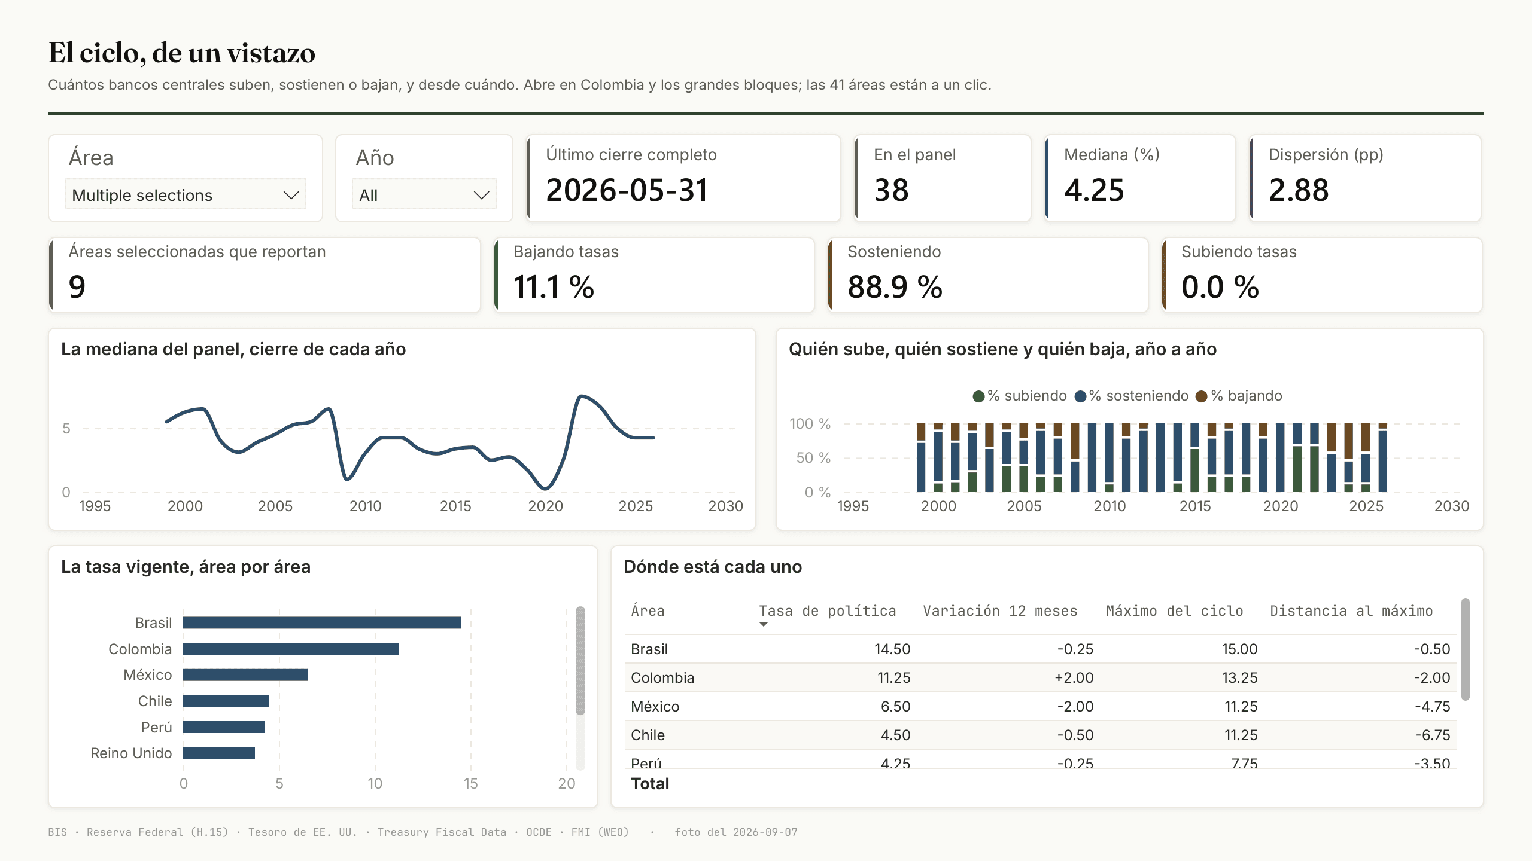Select the % bajando legend marker
The width and height of the screenshot is (1532, 861).
(x=1201, y=396)
